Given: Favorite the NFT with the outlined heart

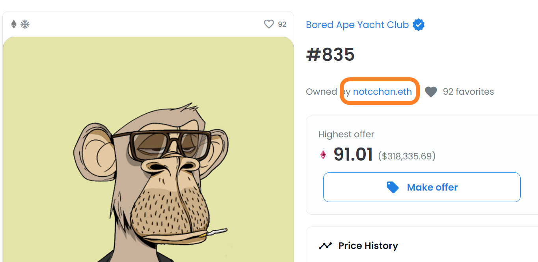Looking at the screenshot, I should pos(269,24).
